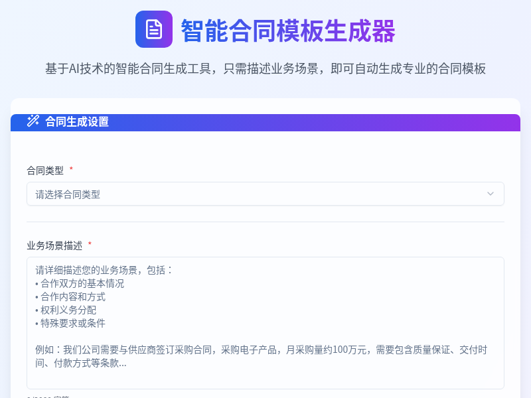Focus the 业务场景描述 text area
The image size is (531, 398).
[x=265, y=323]
